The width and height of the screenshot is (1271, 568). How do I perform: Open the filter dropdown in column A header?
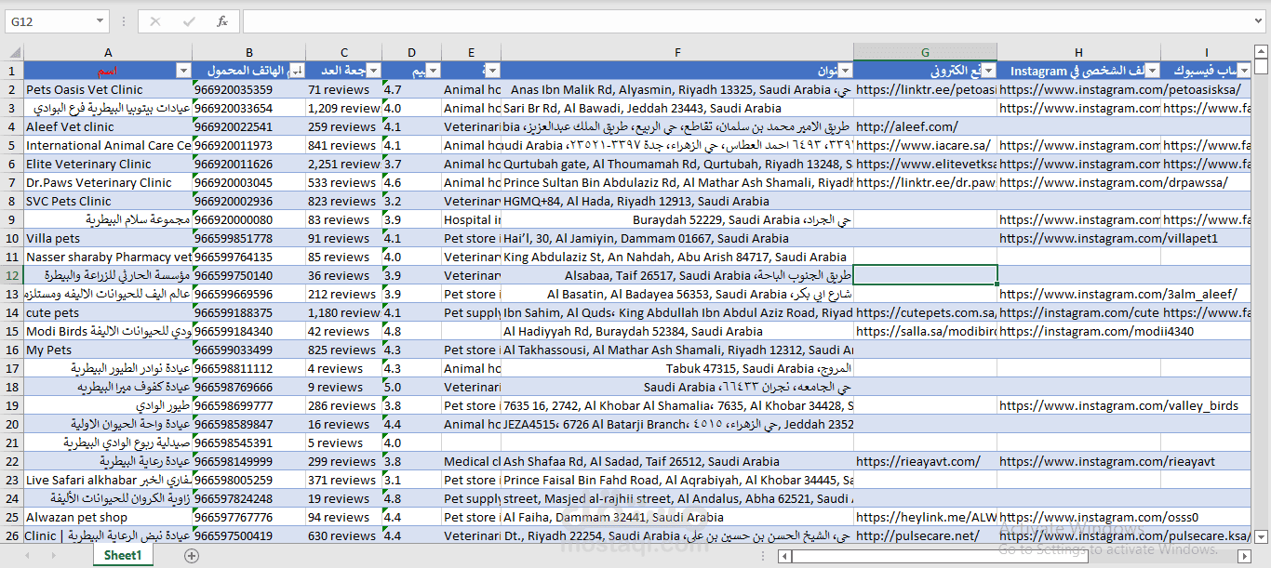click(182, 71)
